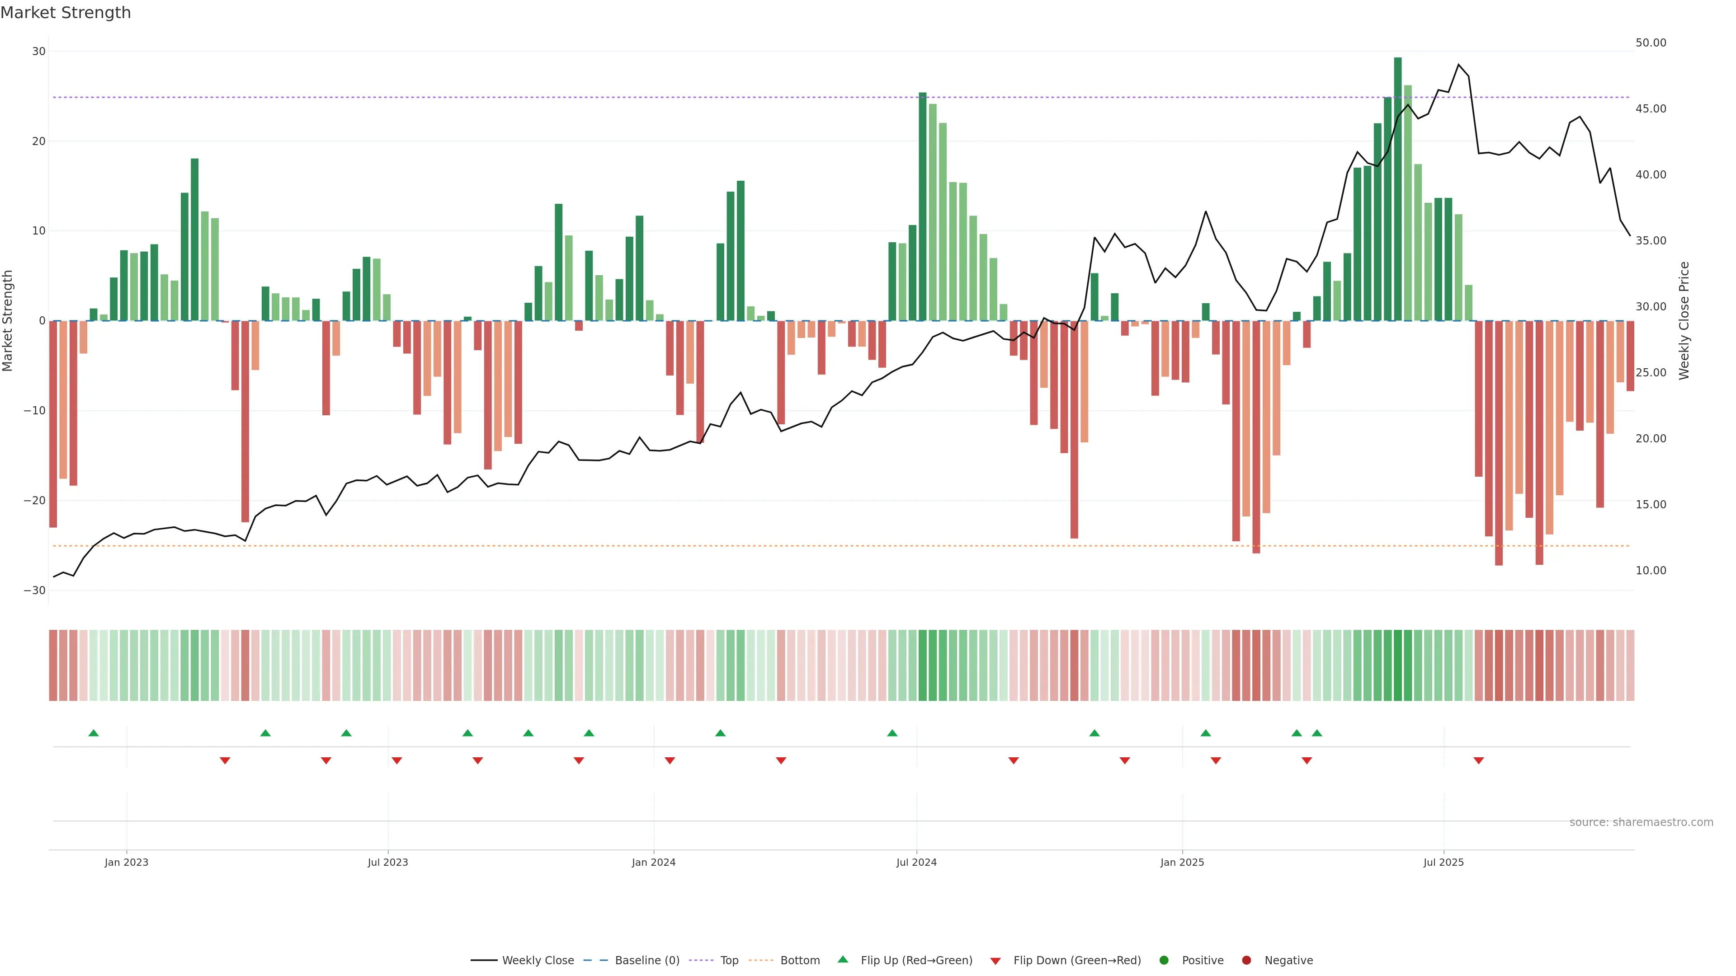
Task: Click the darkest green heatmap strip cell
Action: pos(1398,666)
